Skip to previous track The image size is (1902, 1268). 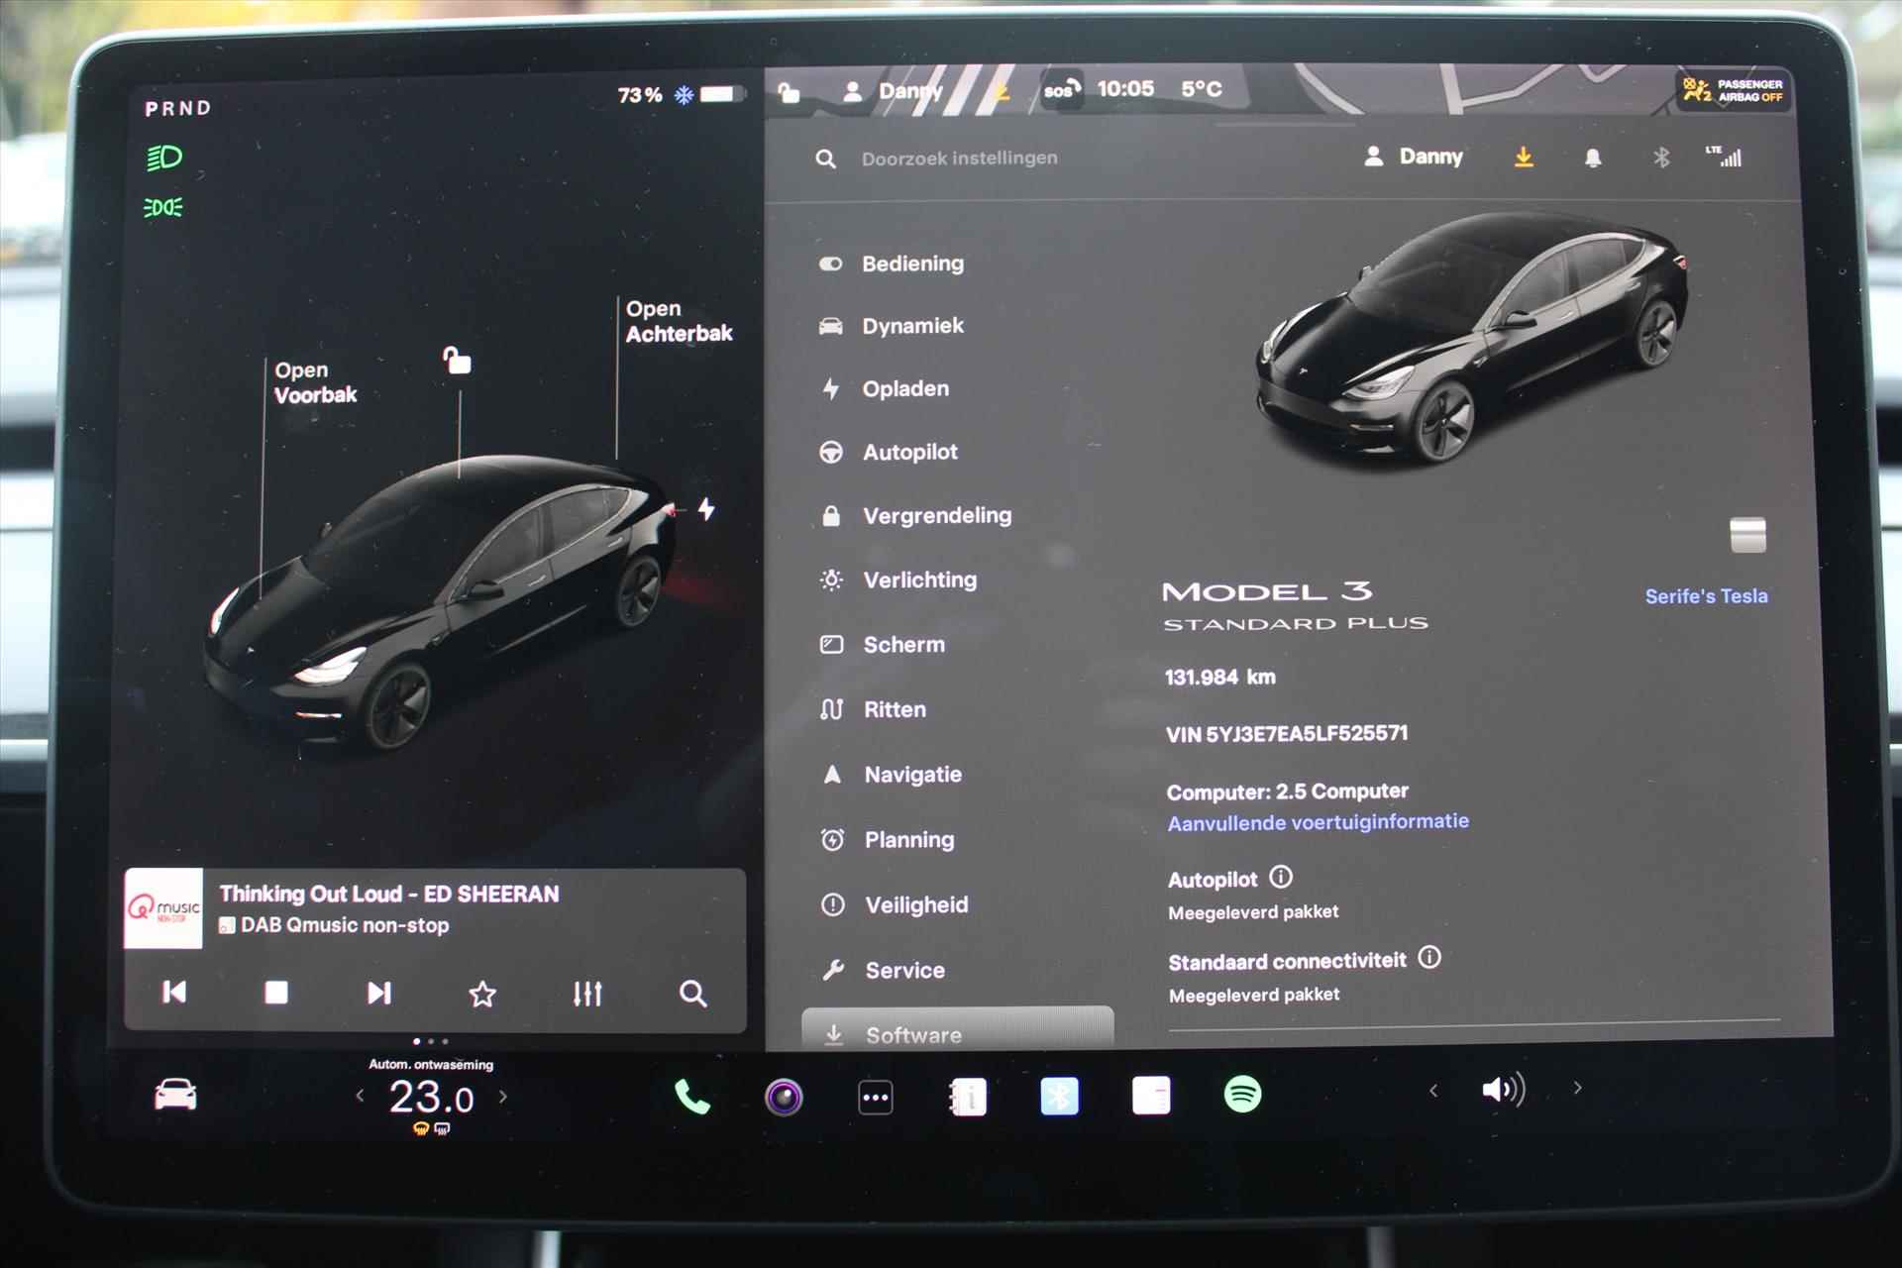[174, 993]
